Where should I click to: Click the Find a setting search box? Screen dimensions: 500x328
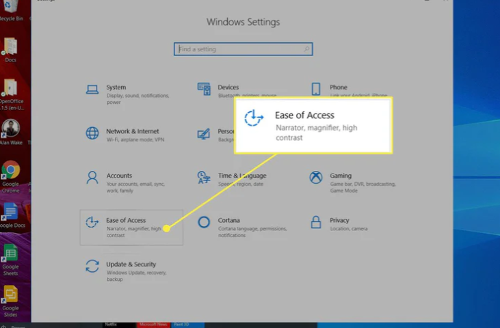[239, 49]
